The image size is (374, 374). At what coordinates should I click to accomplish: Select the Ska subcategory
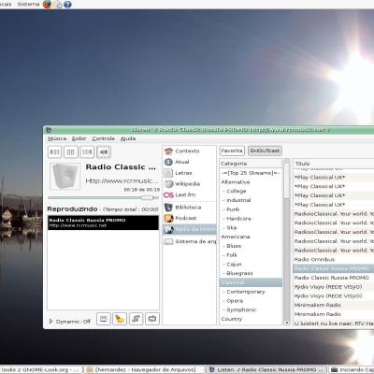tap(251, 227)
